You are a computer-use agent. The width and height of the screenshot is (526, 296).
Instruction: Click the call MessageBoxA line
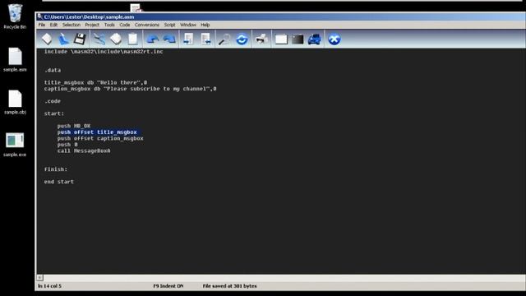84,150
